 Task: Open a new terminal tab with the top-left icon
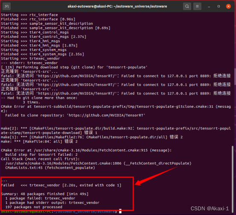tap(7, 6)
